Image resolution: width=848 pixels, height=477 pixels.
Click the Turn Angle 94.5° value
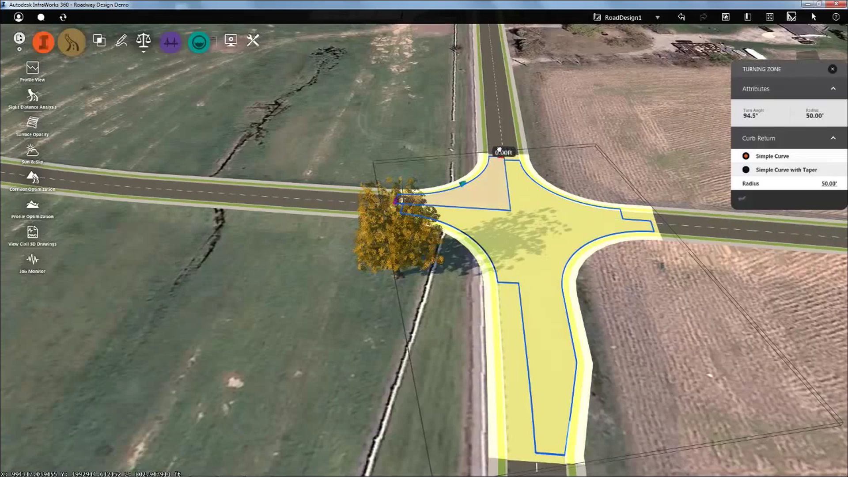coord(750,116)
